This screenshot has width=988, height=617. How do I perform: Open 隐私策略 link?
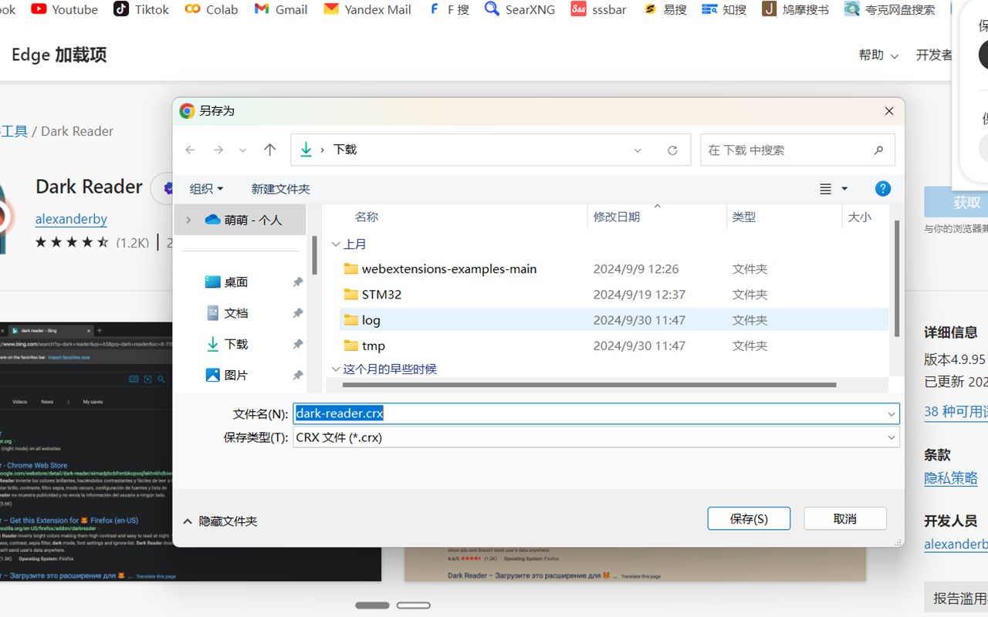tap(951, 478)
